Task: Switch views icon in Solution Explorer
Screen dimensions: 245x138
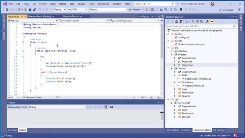Action: pyautogui.click(x=181, y=21)
